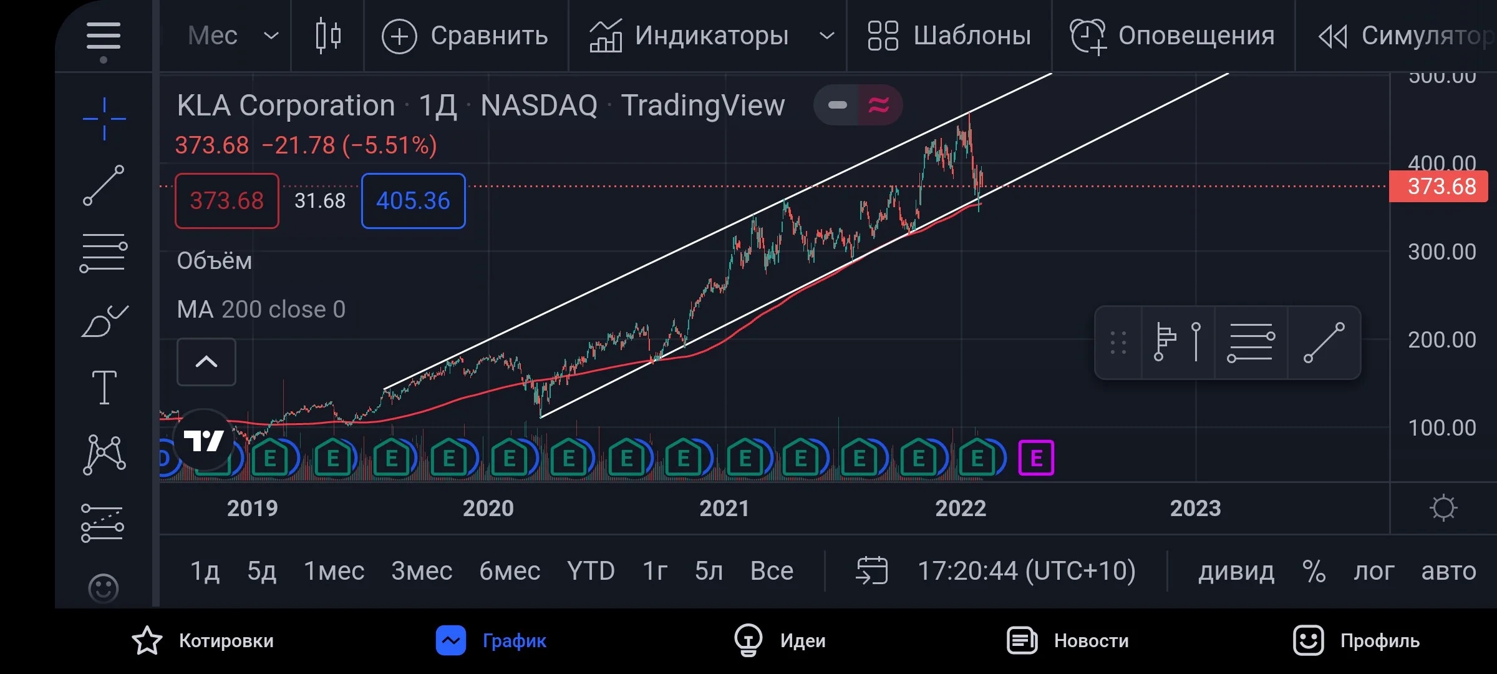This screenshot has width=1497, height=674.
Task: Select the Объём volume indicator label
Action: [x=214, y=261]
